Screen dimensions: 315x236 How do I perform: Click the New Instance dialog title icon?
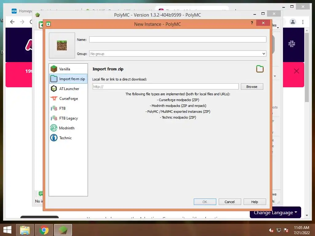pos(48,24)
